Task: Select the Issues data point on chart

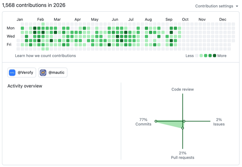Action: [184, 121]
